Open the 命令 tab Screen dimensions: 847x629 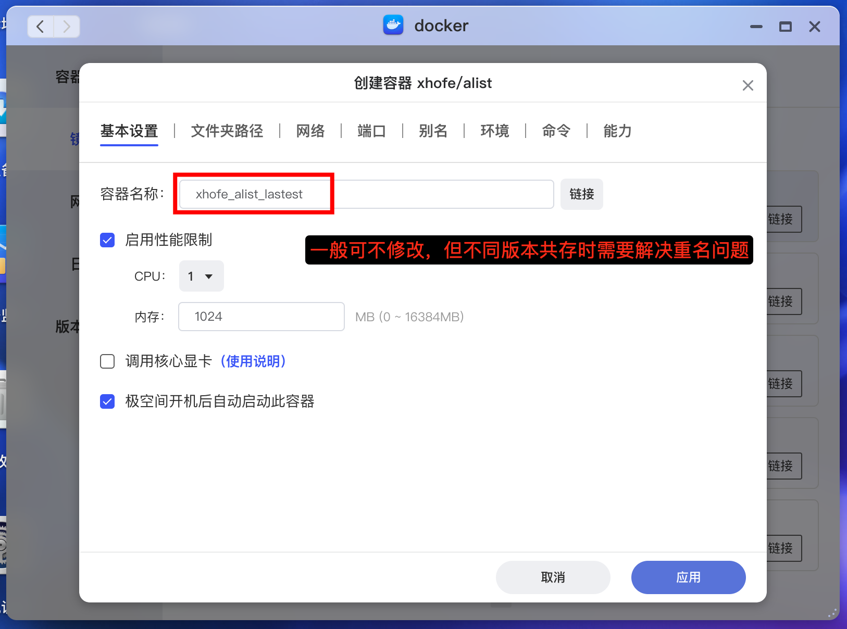[x=556, y=131]
